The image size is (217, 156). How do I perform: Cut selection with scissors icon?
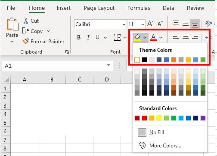[26, 21]
